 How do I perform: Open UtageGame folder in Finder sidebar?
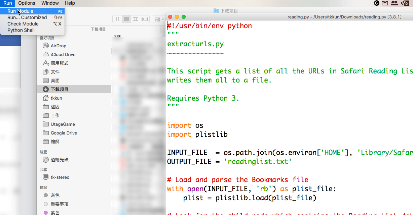(x=74, y=124)
